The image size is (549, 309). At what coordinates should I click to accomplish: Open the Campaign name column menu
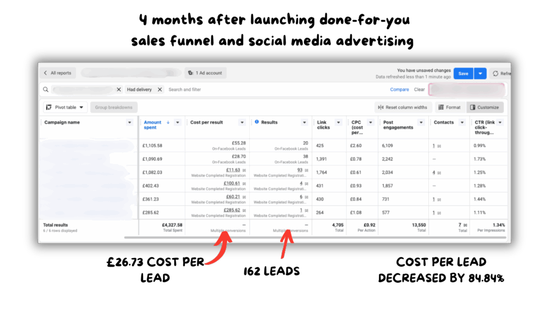(x=129, y=122)
